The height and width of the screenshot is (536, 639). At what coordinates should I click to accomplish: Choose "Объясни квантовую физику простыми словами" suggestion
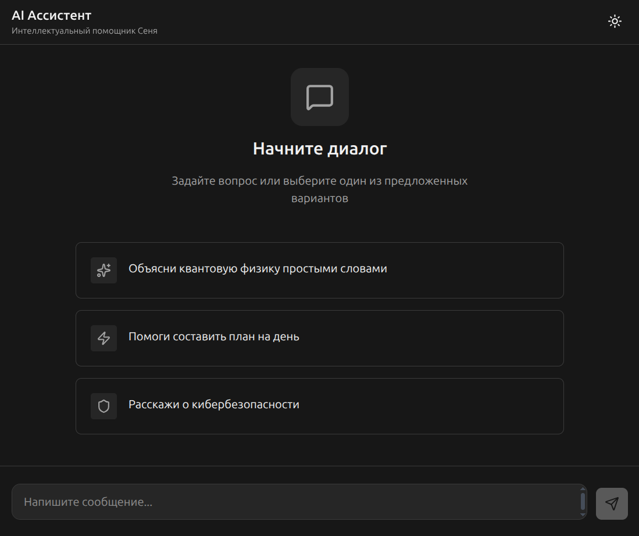click(x=320, y=270)
